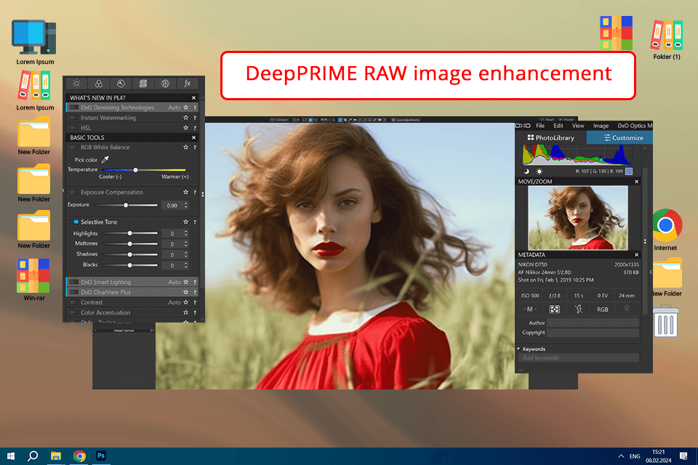This screenshot has height=465, width=698.
Task: Collapse the Keywords section
Action: coord(518,349)
